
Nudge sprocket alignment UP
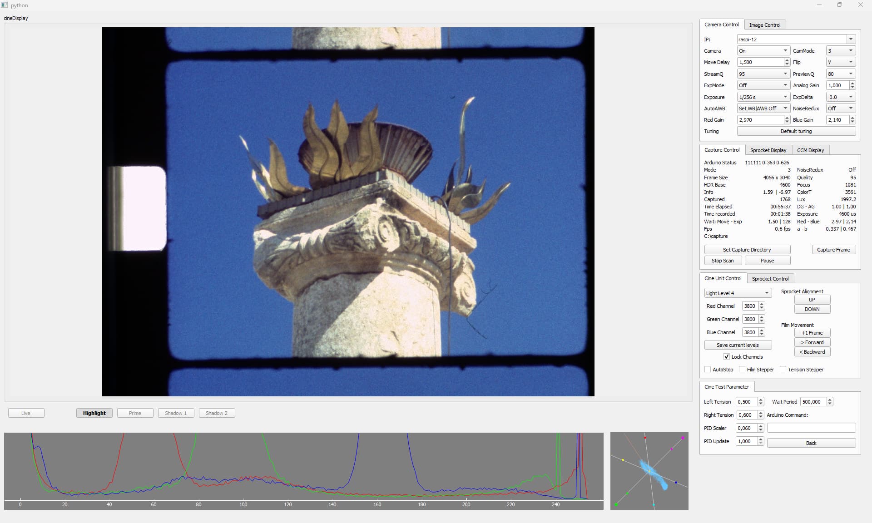812,300
